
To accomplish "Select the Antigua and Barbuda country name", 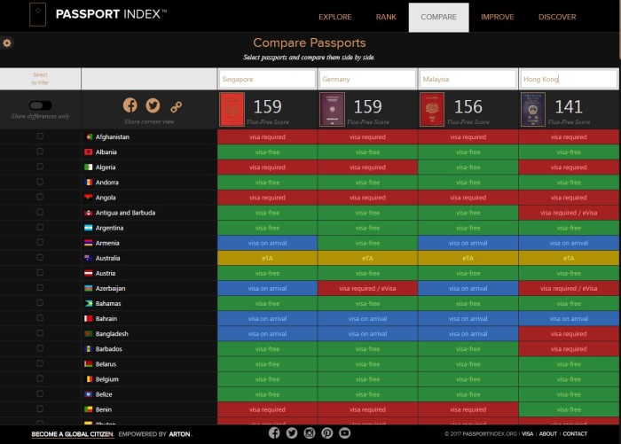I will point(126,213).
